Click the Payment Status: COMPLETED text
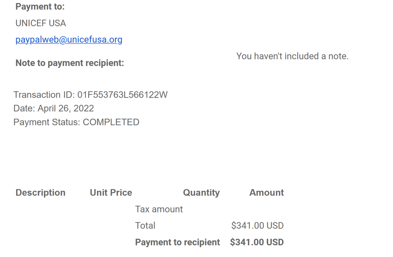Screen dimensions: 393x257 point(76,122)
